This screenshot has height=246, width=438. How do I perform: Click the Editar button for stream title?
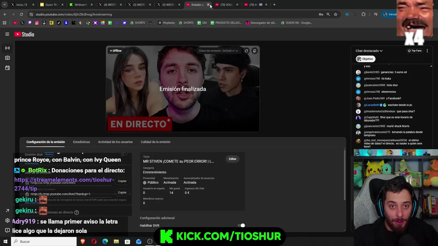[233, 159]
